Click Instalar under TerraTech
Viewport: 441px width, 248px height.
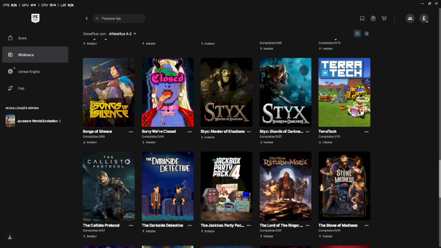tap(326, 142)
